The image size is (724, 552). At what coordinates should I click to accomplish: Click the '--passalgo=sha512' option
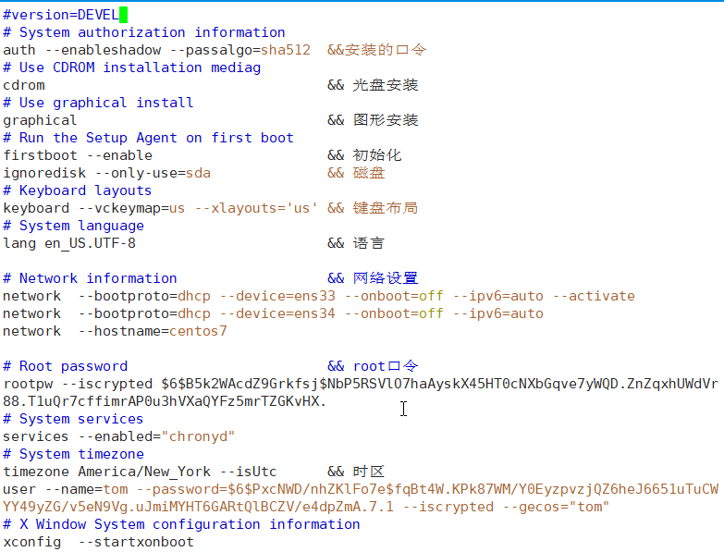coord(240,50)
